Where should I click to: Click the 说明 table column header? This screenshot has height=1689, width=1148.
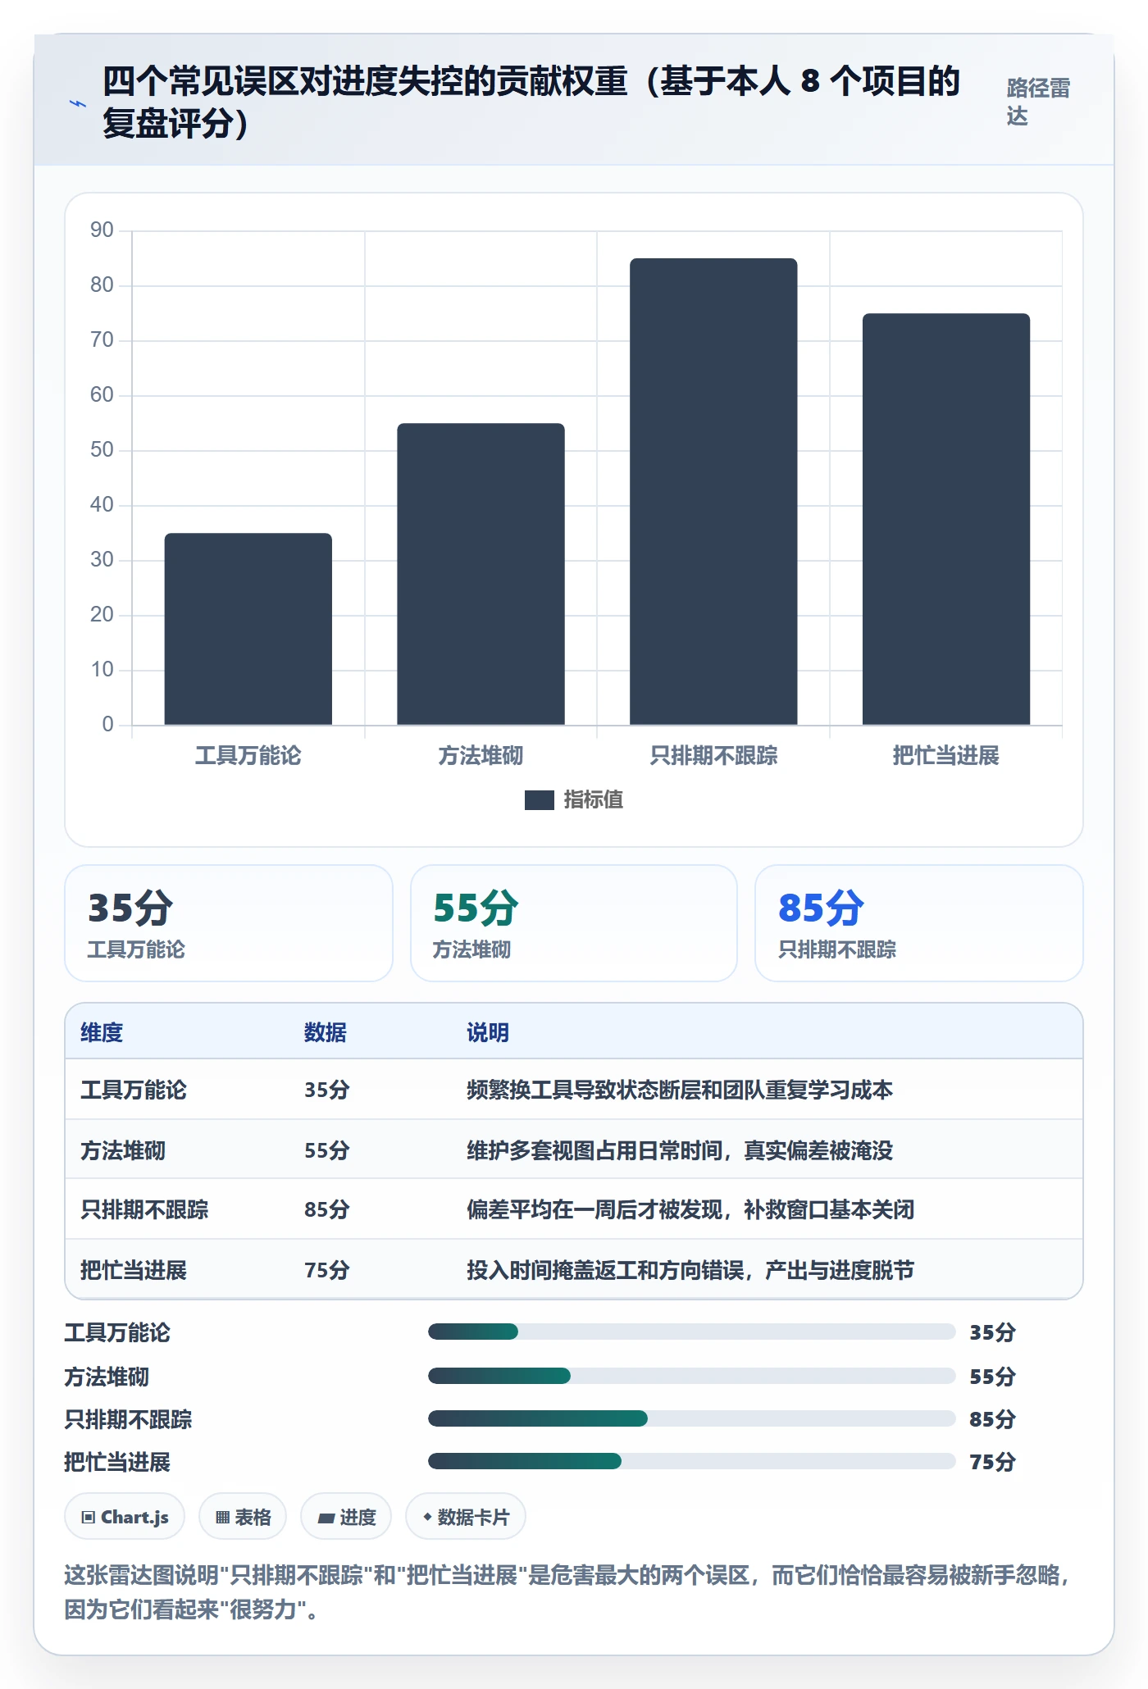pos(488,1033)
